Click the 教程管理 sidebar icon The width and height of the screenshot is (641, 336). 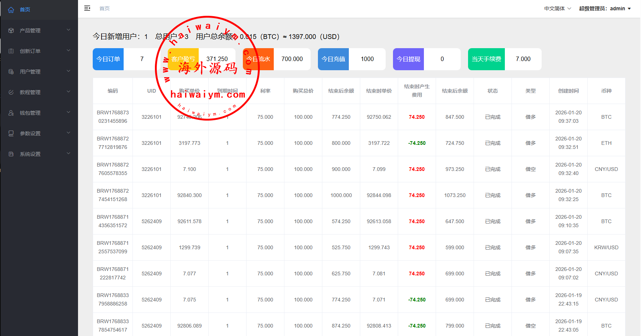(x=11, y=92)
